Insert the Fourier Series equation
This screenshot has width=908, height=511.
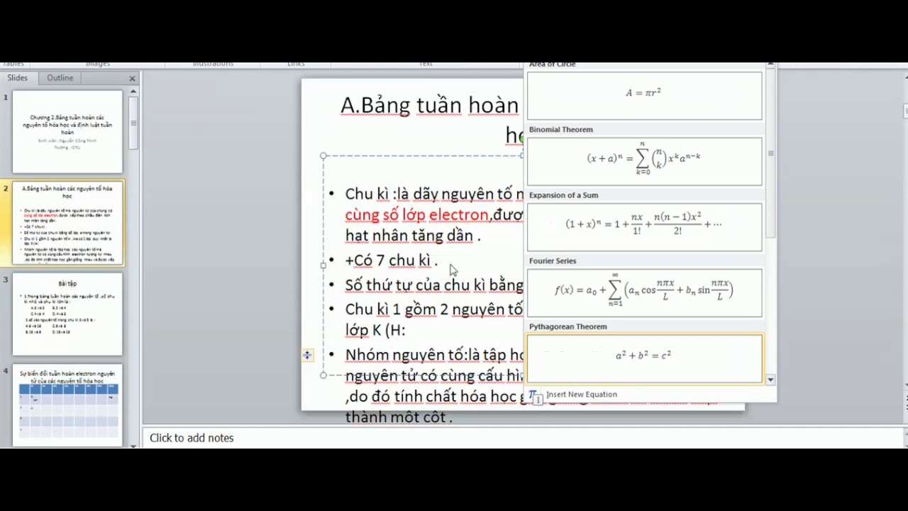coord(644,292)
